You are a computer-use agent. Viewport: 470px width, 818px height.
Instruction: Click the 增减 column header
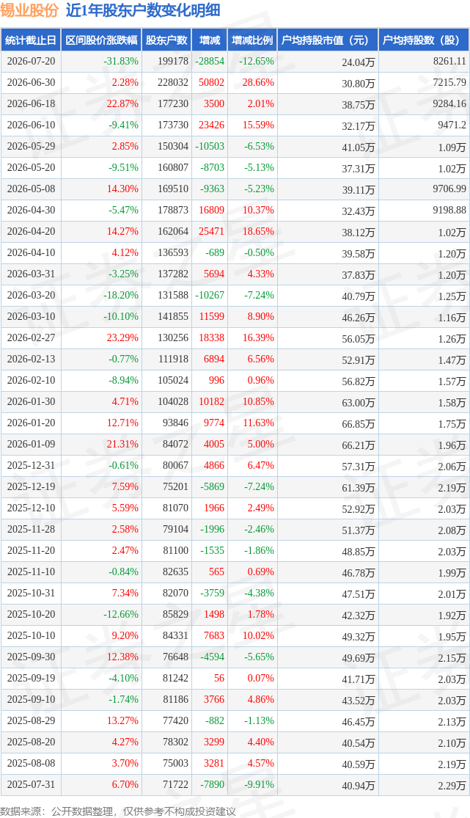pyautogui.click(x=210, y=40)
